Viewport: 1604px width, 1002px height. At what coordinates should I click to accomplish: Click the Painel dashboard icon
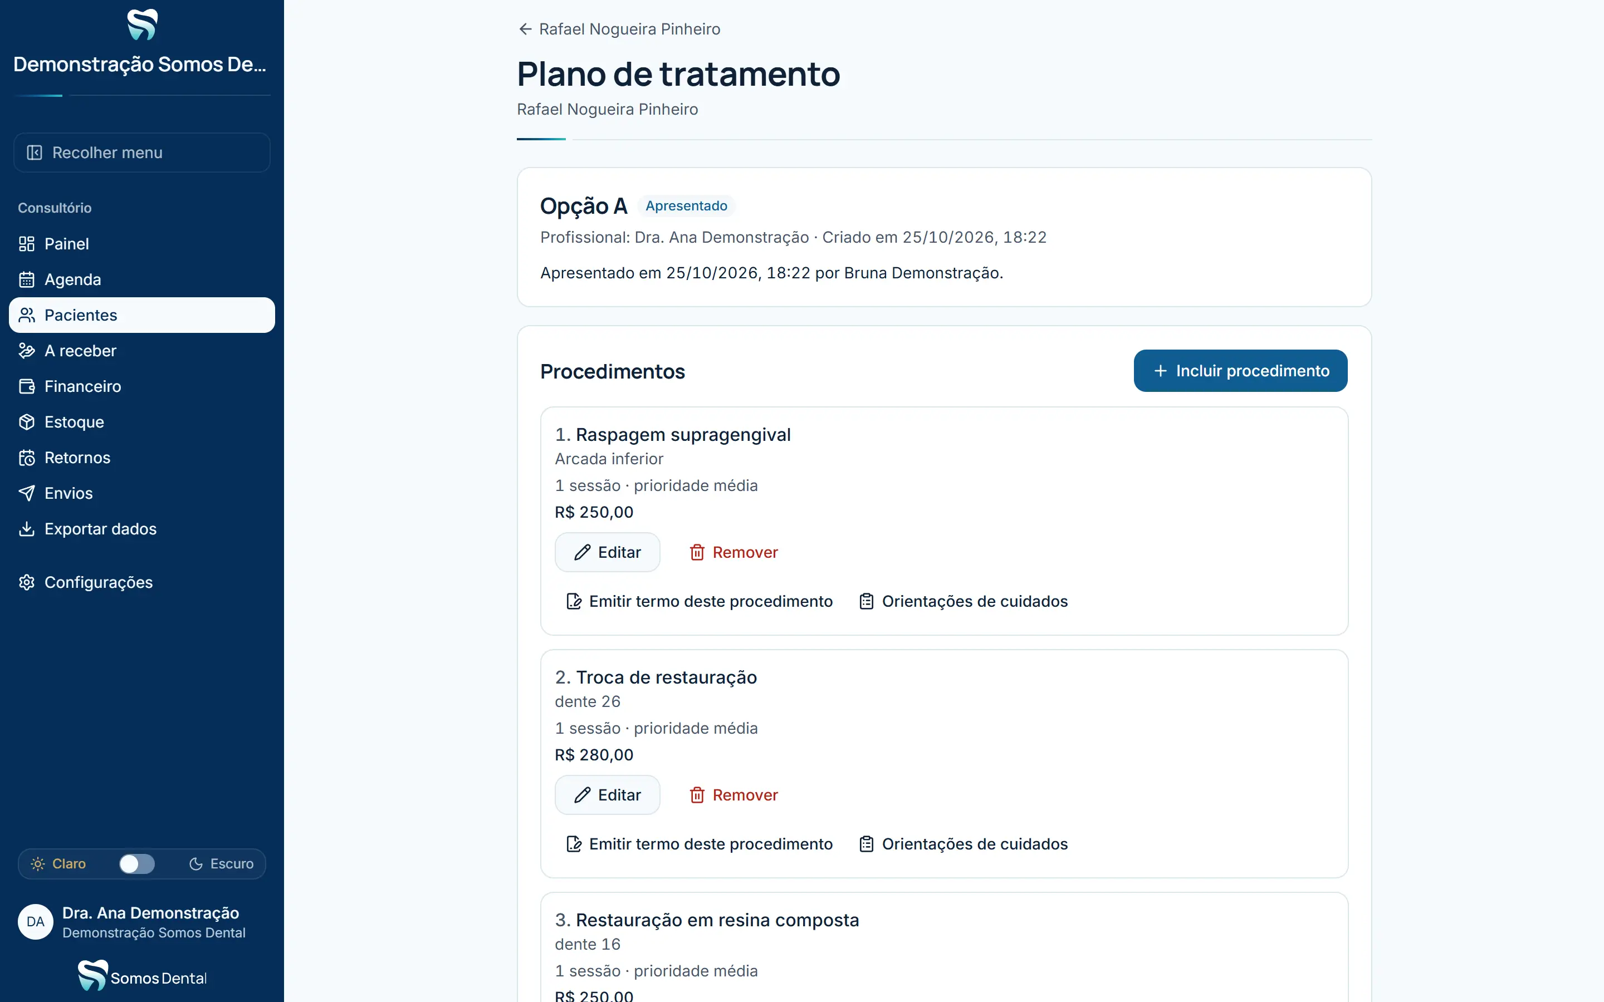27,244
